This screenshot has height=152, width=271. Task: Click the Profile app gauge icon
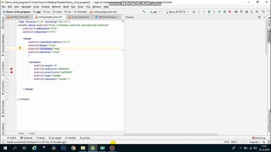219,12
